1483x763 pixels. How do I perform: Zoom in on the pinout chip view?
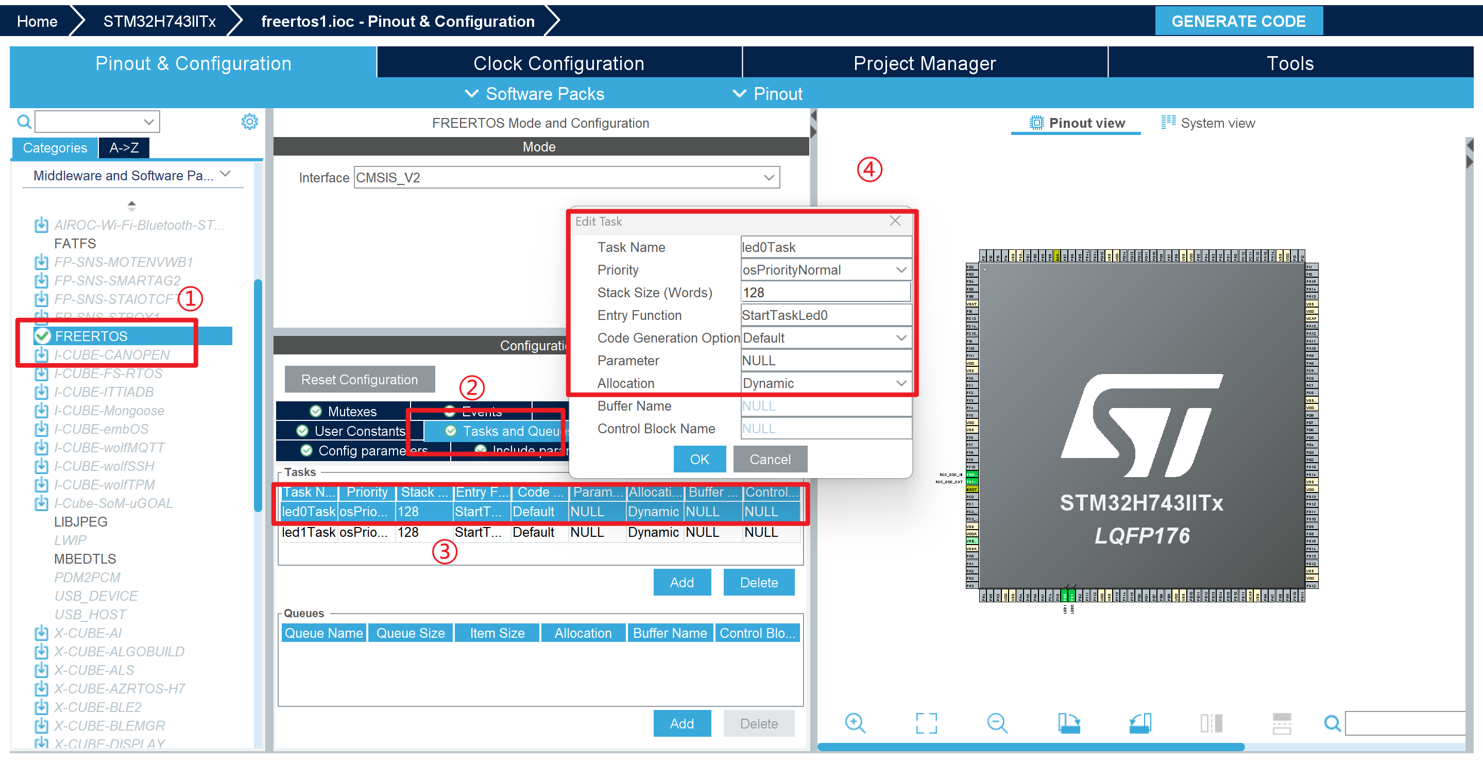(855, 723)
